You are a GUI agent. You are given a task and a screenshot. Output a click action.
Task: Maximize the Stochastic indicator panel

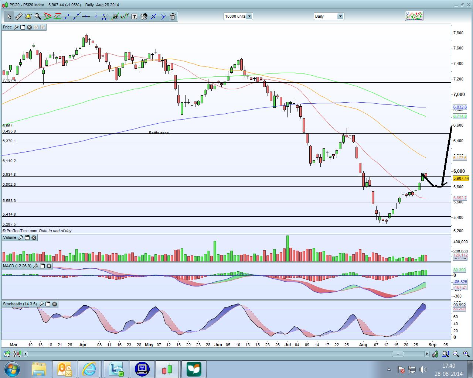click(48, 304)
